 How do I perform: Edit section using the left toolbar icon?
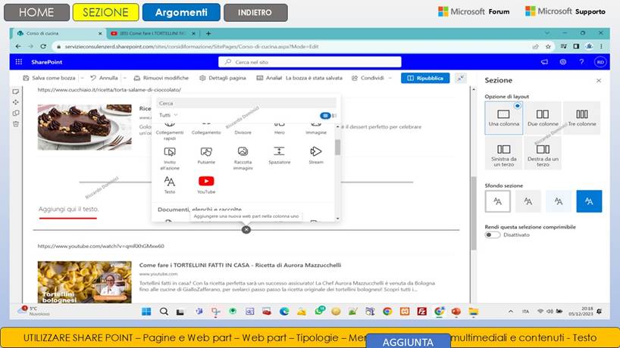click(16, 92)
